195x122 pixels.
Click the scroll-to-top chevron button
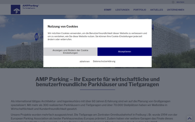189,118
